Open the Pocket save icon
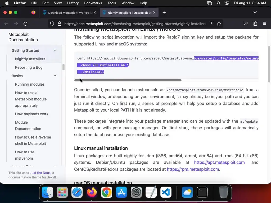The height and width of the screenshot is (203, 271). tap(245, 24)
